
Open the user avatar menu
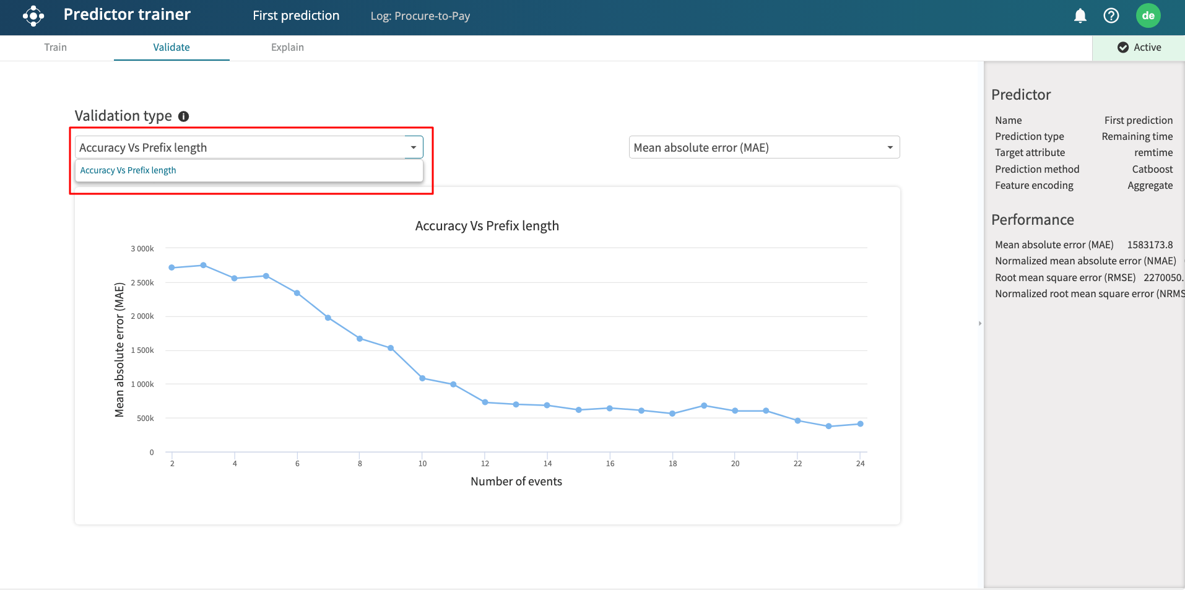point(1148,15)
